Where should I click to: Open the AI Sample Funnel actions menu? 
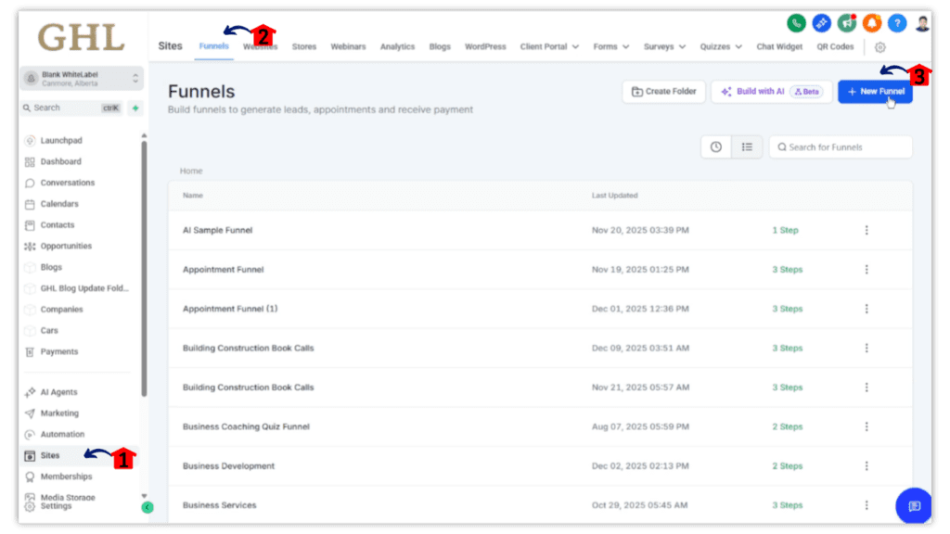point(867,230)
